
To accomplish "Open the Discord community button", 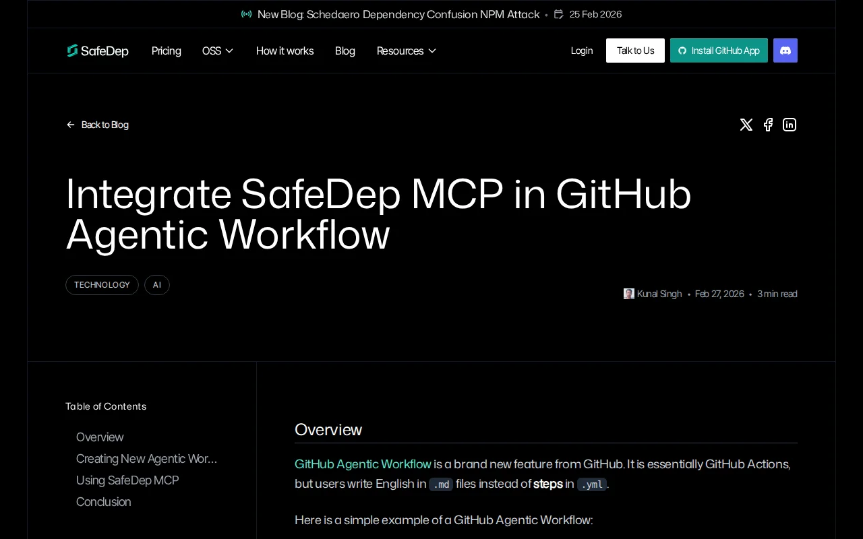I will click(x=785, y=51).
